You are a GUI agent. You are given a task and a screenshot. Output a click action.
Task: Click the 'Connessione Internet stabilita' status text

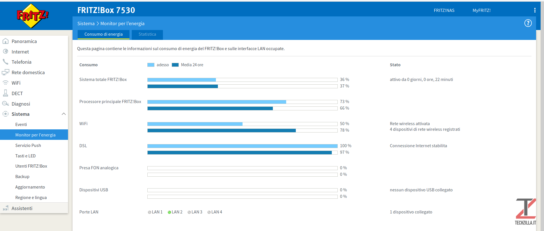click(418, 146)
